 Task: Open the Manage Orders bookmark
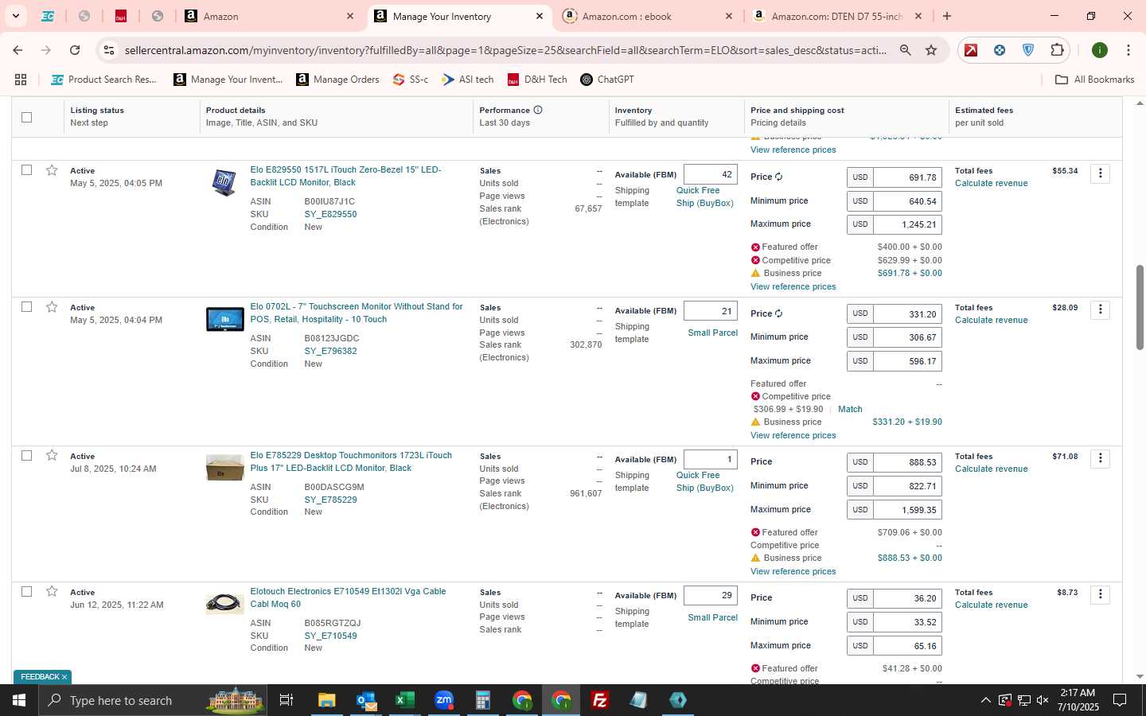click(x=337, y=80)
